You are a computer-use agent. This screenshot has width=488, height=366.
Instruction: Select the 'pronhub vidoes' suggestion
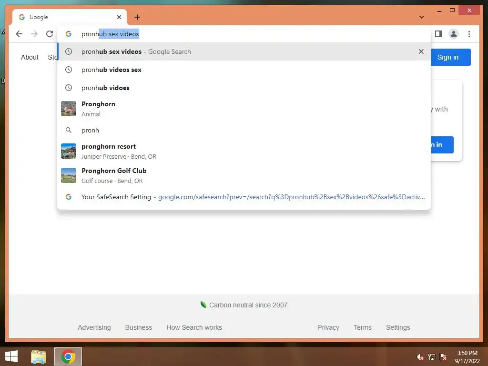[x=244, y=88]
